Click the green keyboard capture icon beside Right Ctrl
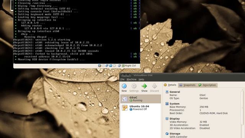 tap(123, 66)
